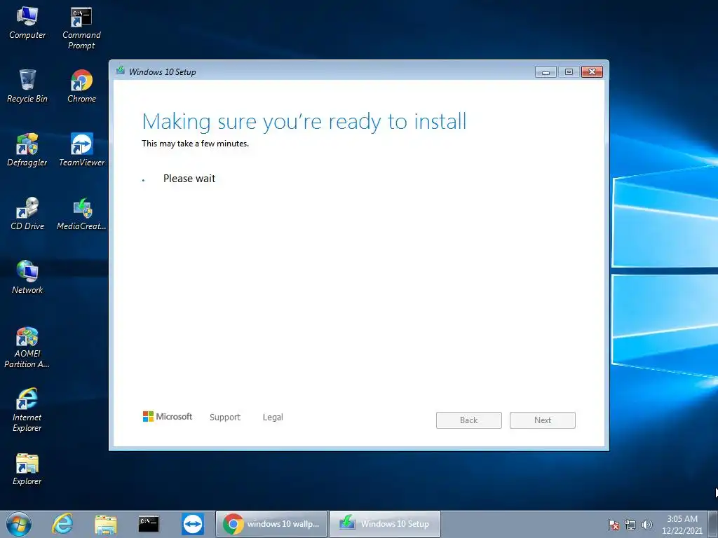Click 'Making sure you're ready to install' heading
The width and height of the screenshot is (718, 538).
click(x=304, y=122)
